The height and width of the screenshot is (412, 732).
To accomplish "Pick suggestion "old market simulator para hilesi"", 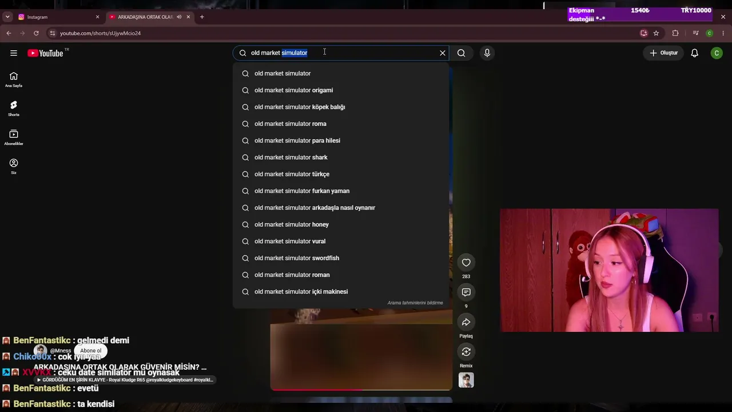I will 341,141.
